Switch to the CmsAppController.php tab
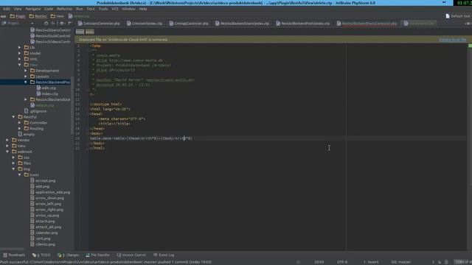This screenshot has width=472, height=265. [x=189, y=24]
